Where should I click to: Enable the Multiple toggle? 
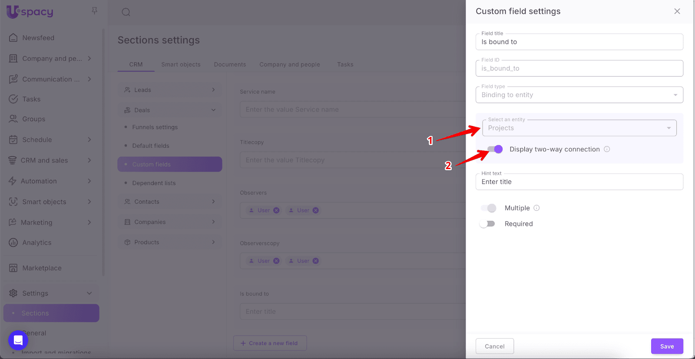(489, 208)
